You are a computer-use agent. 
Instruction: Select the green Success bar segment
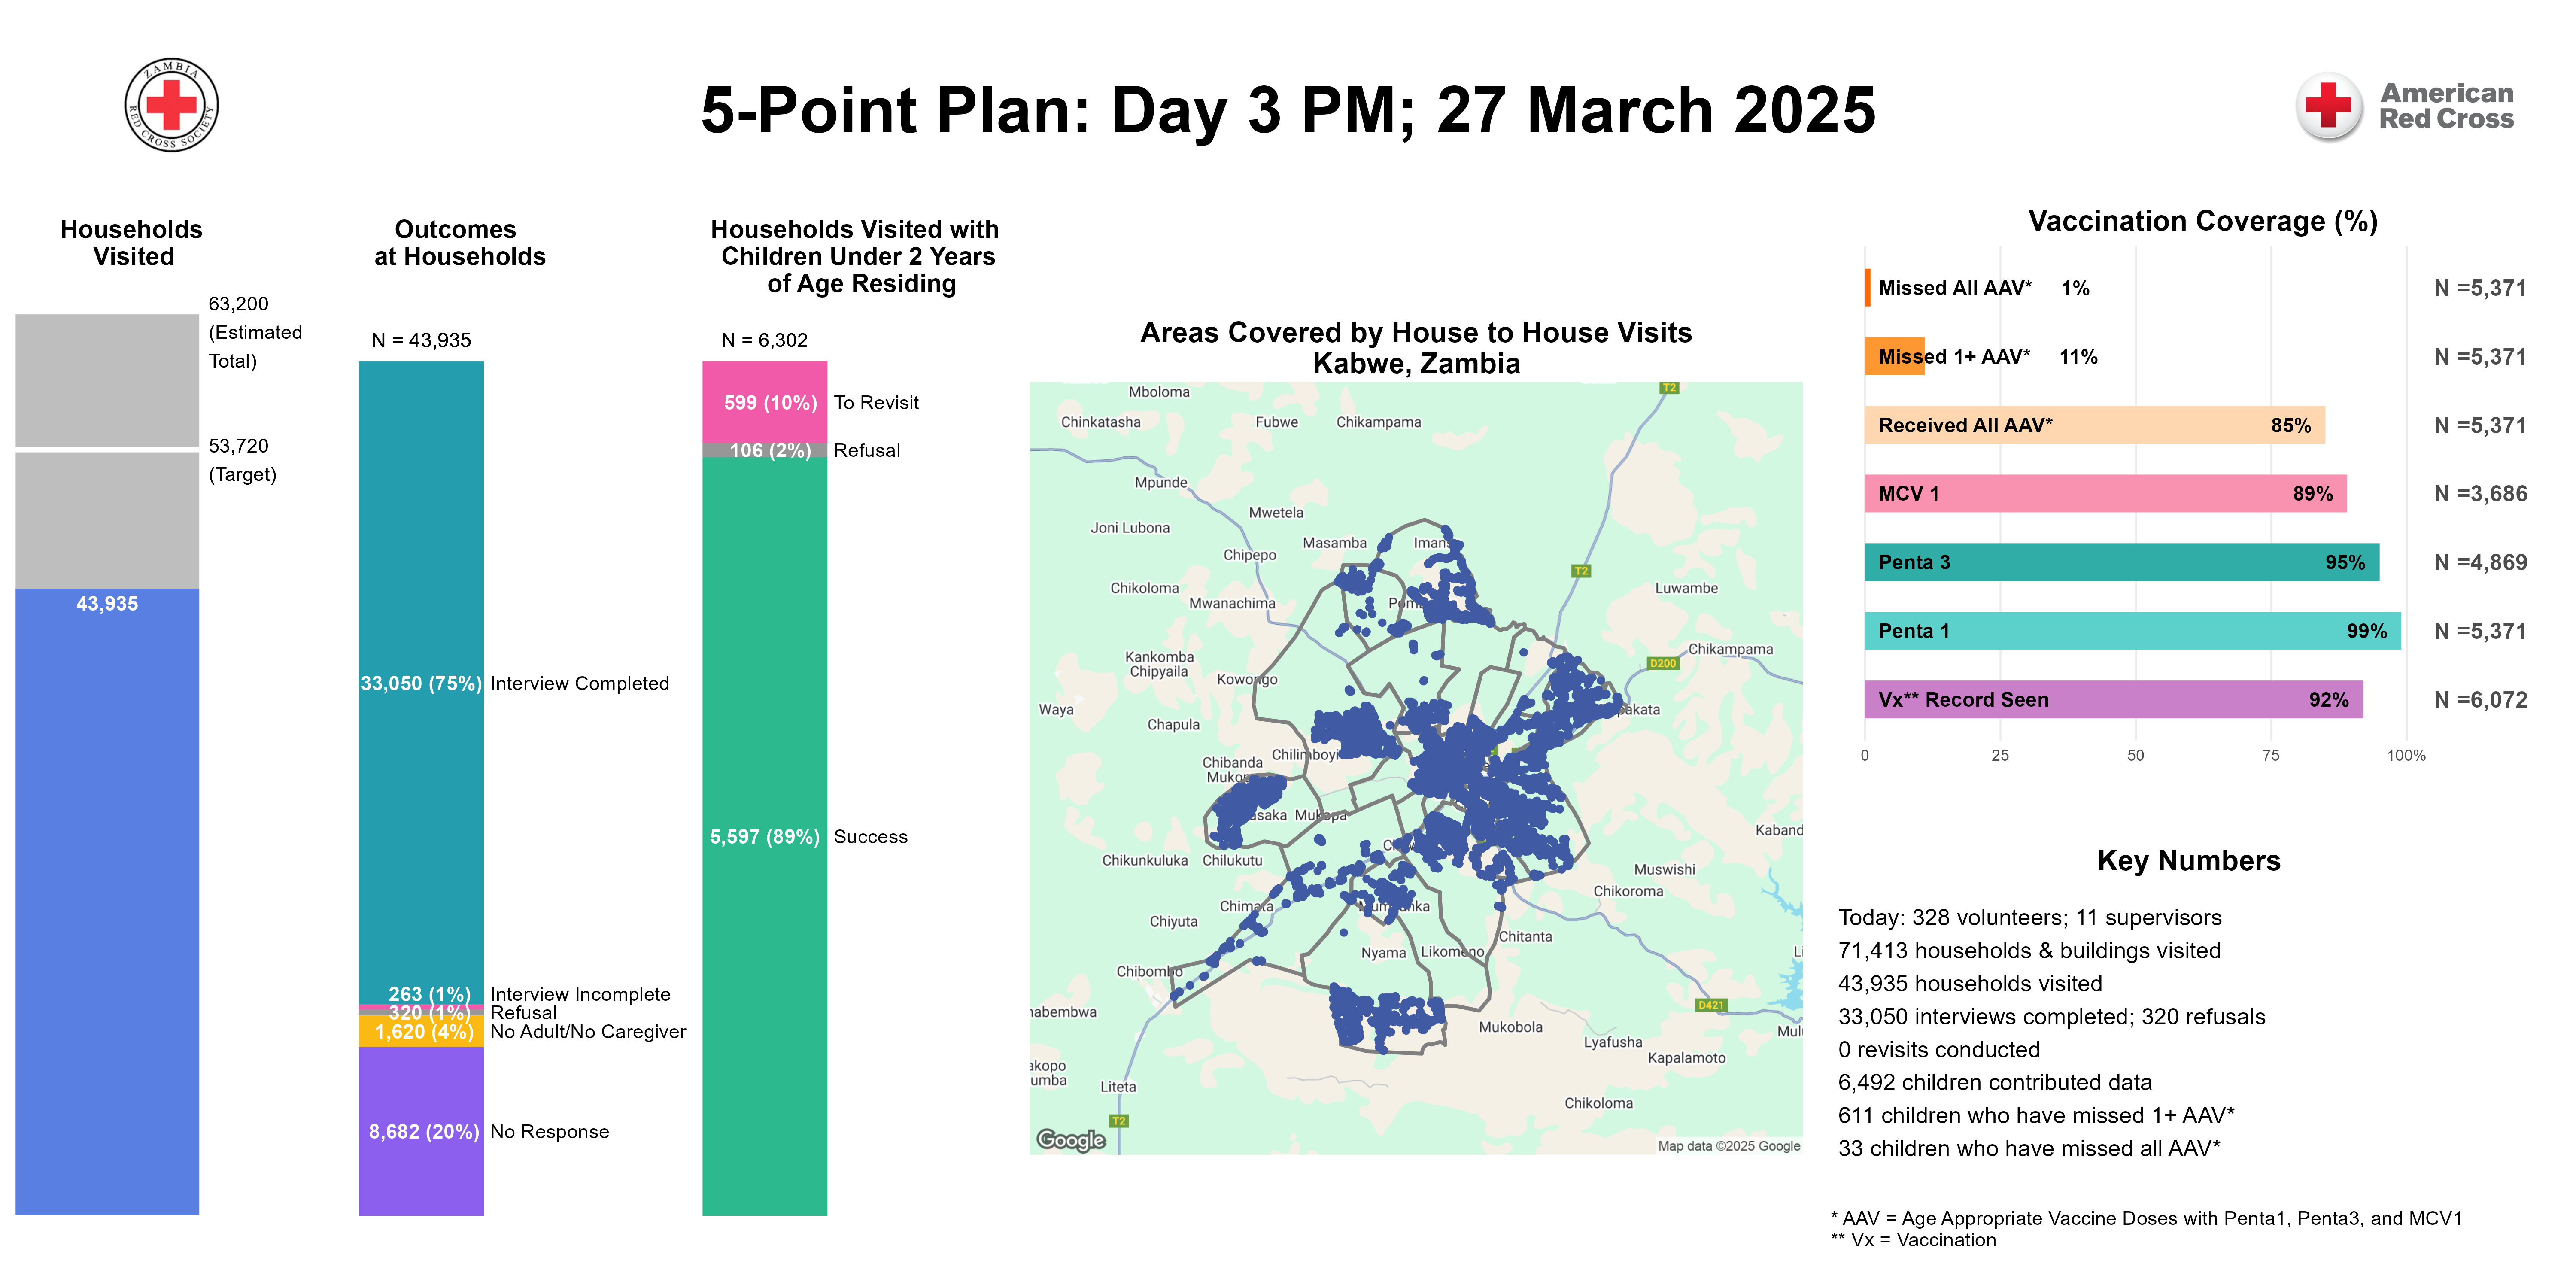pyautogui.click(x=764, y=836)
